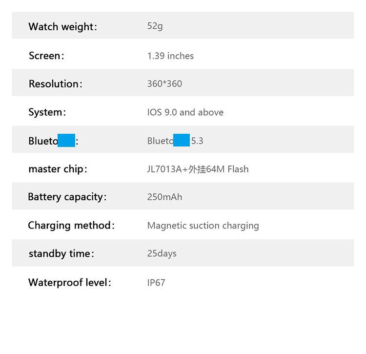Click the IP67 waterproof value
The width and height of the screenshot is (366, 354).
[x=156, y=282]
